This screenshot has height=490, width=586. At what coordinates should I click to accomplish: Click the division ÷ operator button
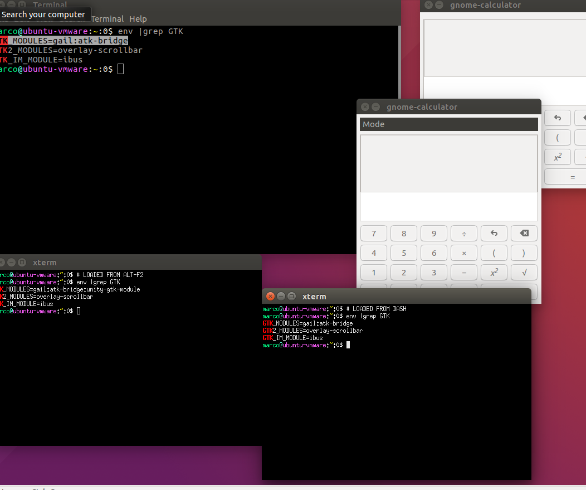(464, 233)
